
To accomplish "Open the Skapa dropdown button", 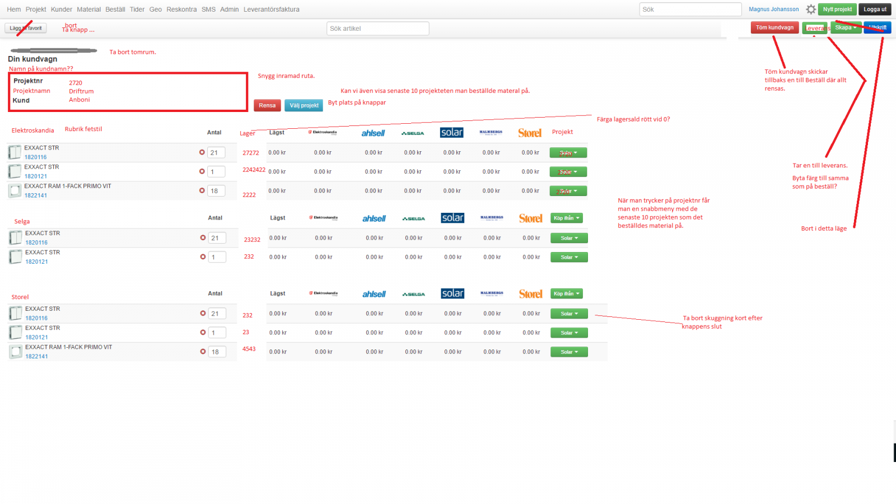I will (x=846, y=27).
